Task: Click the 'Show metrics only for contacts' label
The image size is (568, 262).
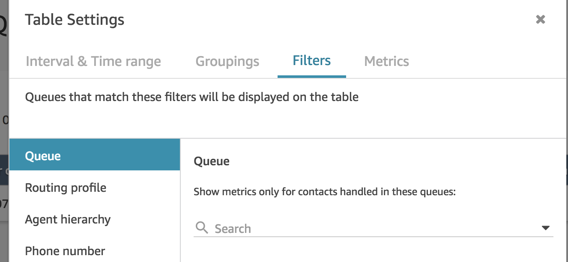Action: tap(324, 192)
